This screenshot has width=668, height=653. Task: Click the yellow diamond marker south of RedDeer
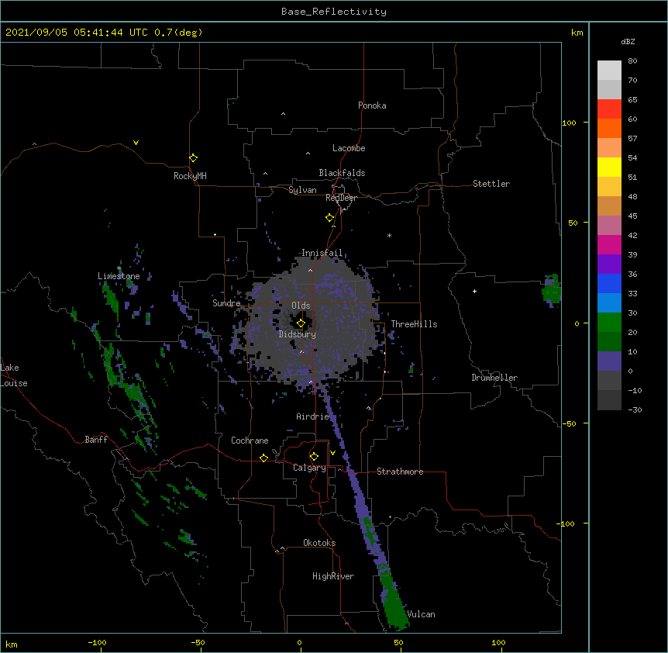pyautogui.click(x=330, y=218)
